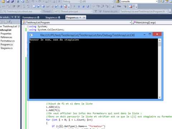
Task: Click the Paste icon in the toolbar
Action: click(x=27, y=1)
